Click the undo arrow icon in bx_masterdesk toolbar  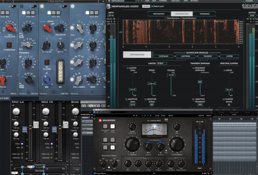[x=134, y=115]
